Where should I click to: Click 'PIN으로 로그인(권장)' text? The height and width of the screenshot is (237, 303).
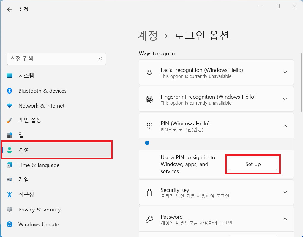coord(182,129)
